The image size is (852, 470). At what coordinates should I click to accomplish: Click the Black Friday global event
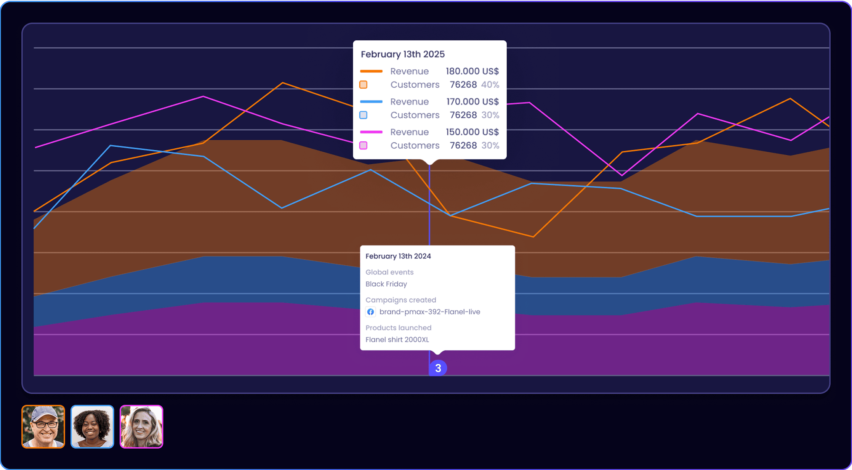386,284
